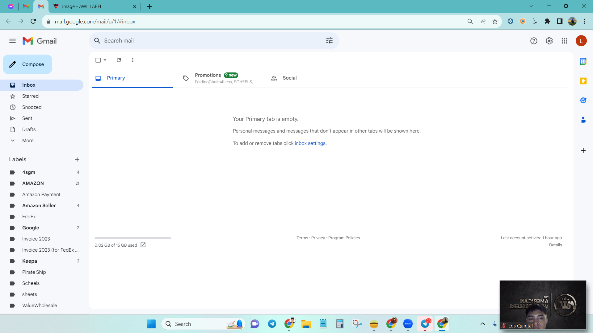Viewport: 593px width, 333px height.
Task: Open Google Contacts side panel
Action: [583, 120]
